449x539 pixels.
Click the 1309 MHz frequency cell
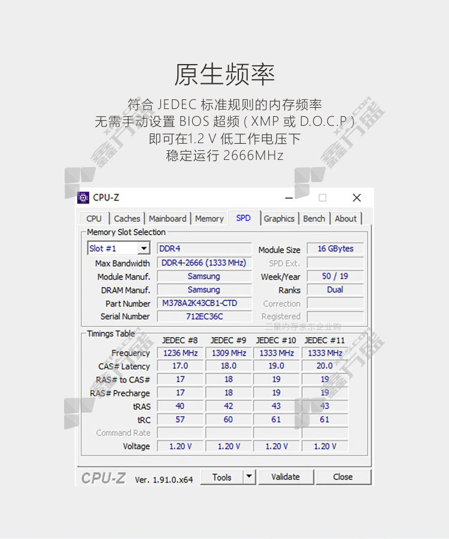point(229,353)
